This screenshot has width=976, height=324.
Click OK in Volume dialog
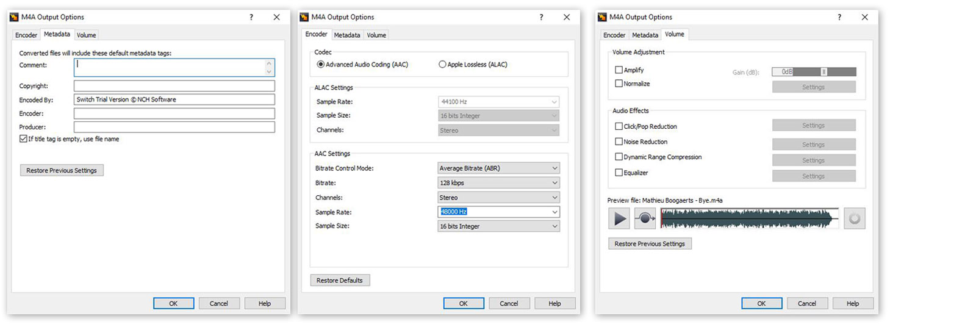point(761,303)
